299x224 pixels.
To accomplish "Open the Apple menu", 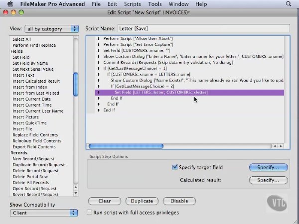I will 10,4.
